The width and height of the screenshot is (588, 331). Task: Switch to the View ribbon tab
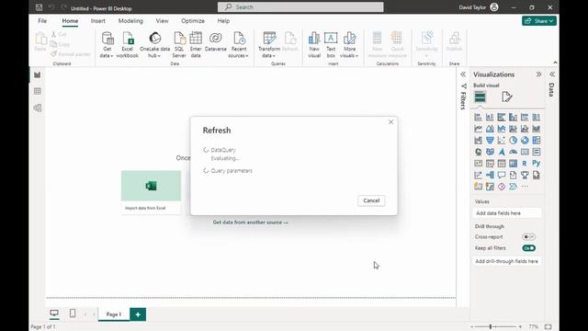pyautogui.click(x=162, y=21)
